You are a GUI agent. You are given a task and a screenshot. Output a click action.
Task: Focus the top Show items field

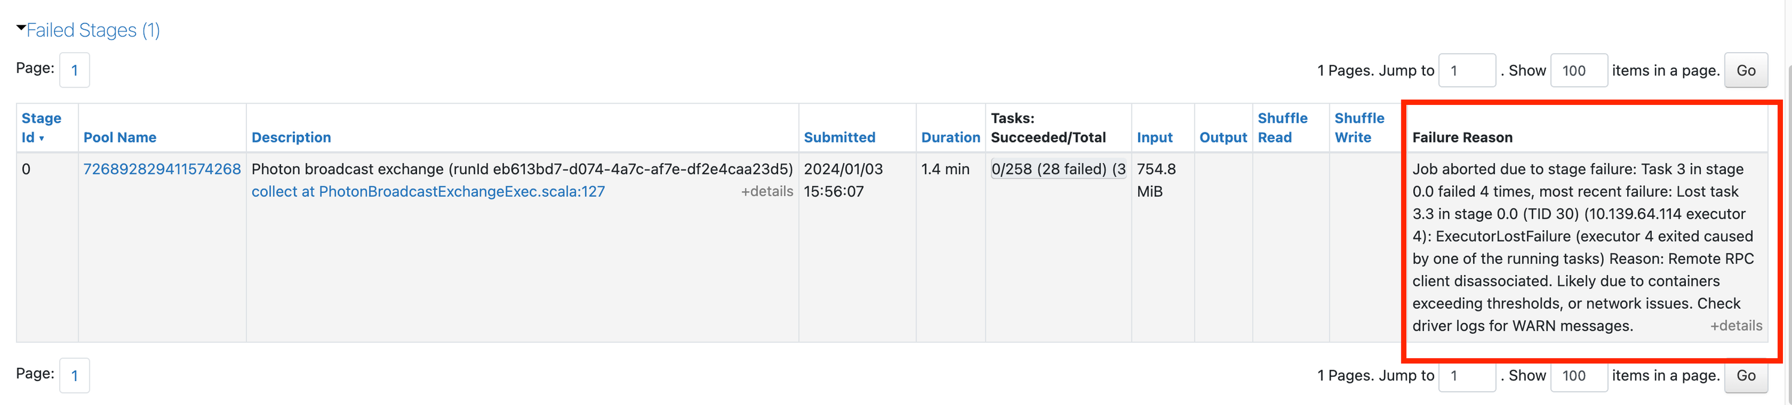pyautogui.click(x=1579, y=70)
